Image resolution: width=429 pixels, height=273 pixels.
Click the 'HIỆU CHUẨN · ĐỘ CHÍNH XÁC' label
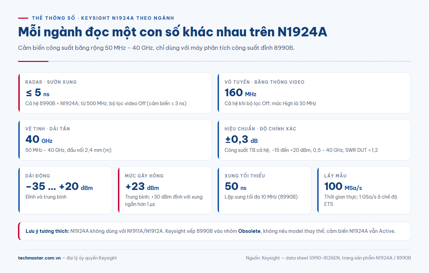(x=260, y=129)
